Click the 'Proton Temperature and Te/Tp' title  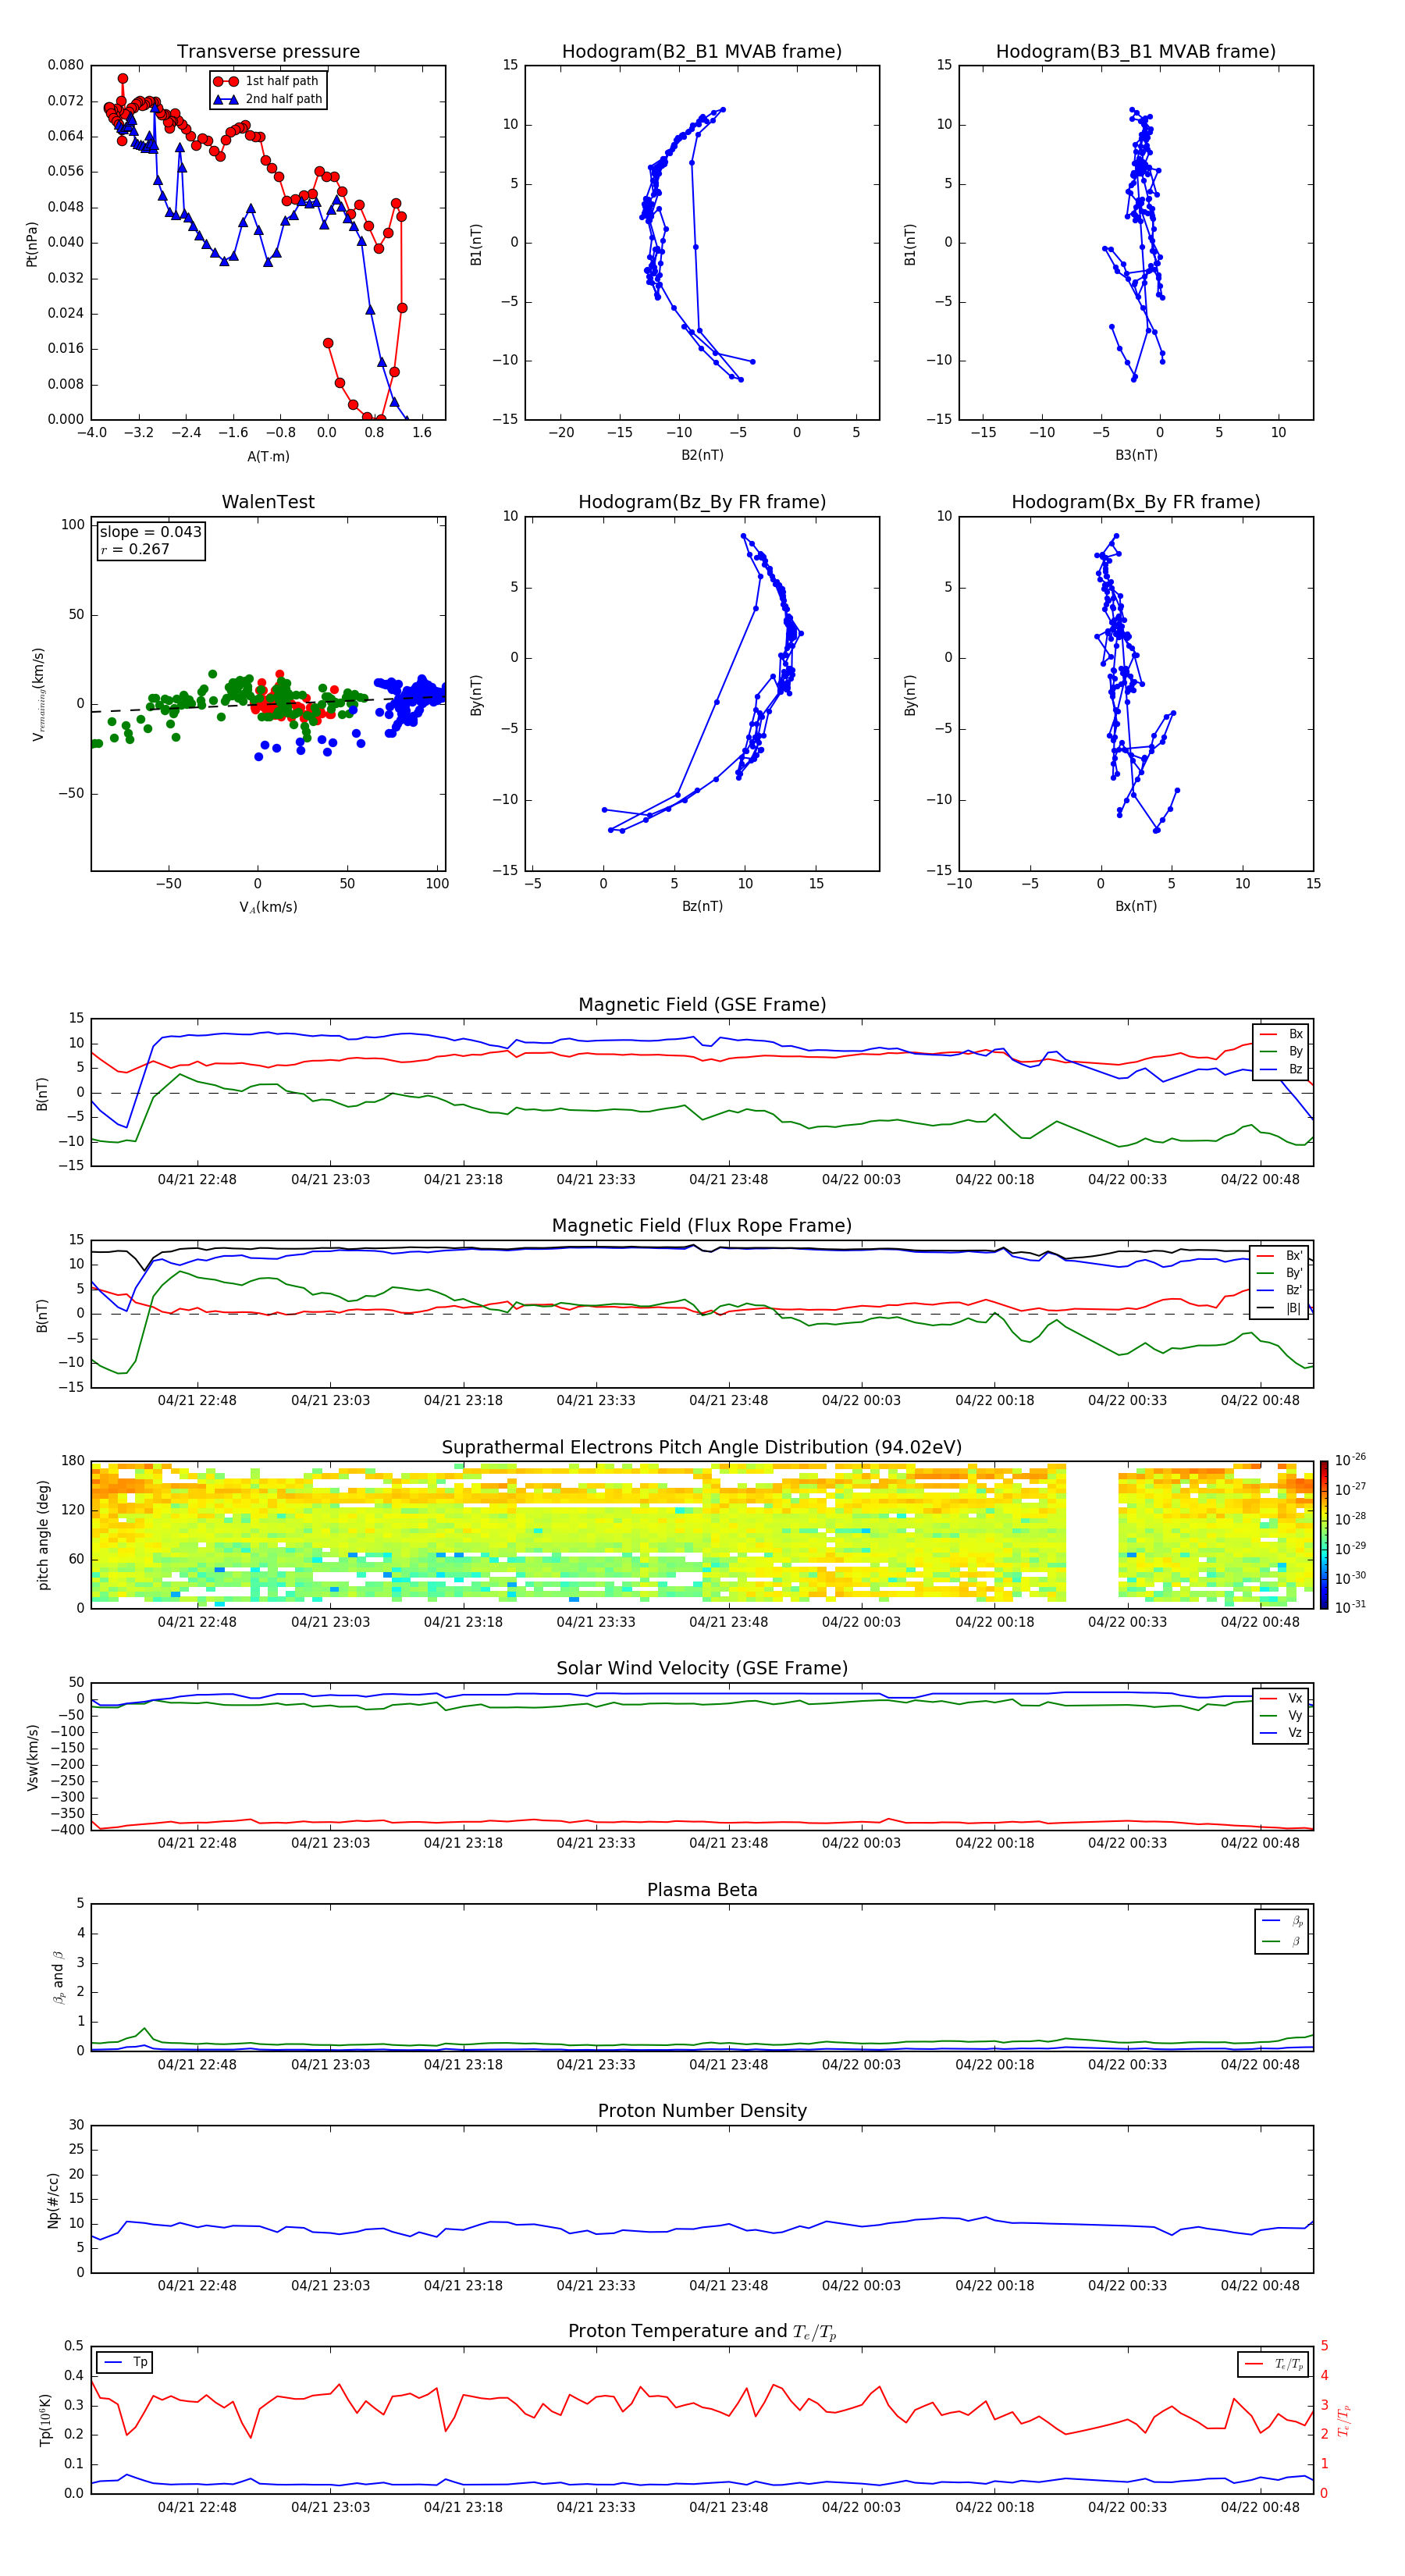702,2332
